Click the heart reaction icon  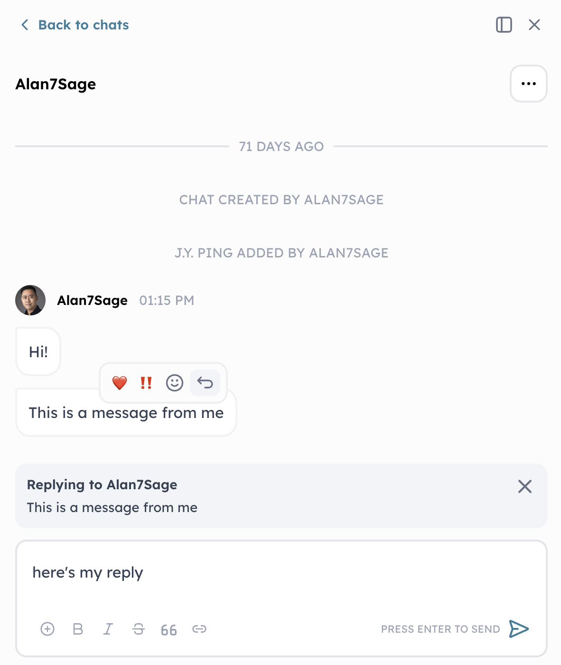click(120, 383)
